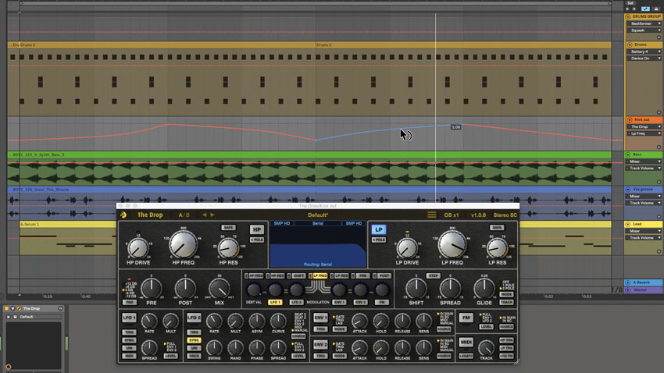Screen dimensions: 664x373
Task: Select FM modulation source button
Action: [x=381, y=302]
